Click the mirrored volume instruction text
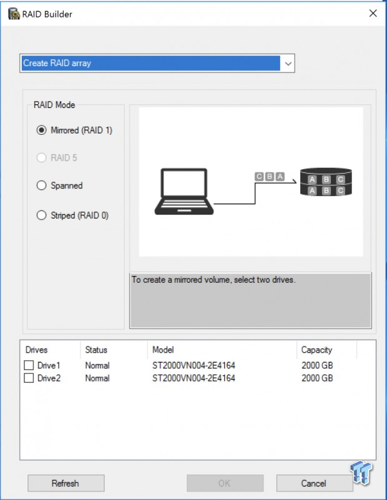The height and width of the screenshot is (500, 387). coord(213,280)
